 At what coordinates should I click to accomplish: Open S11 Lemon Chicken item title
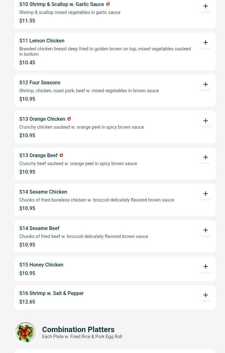pos(42,41)
